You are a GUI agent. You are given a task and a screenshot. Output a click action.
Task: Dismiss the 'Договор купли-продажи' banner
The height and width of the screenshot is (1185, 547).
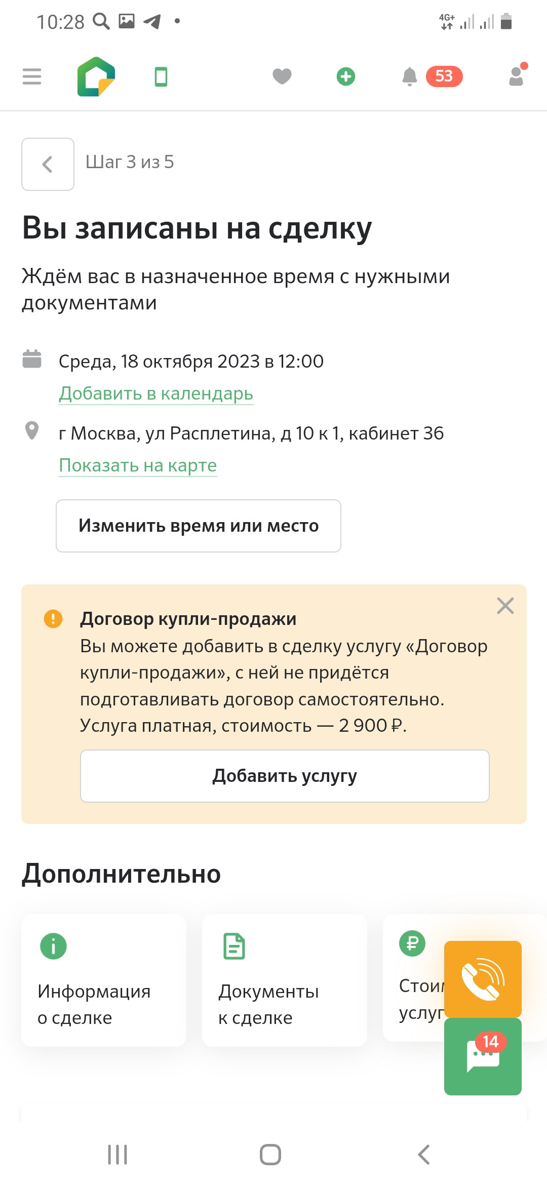[505, 606]
